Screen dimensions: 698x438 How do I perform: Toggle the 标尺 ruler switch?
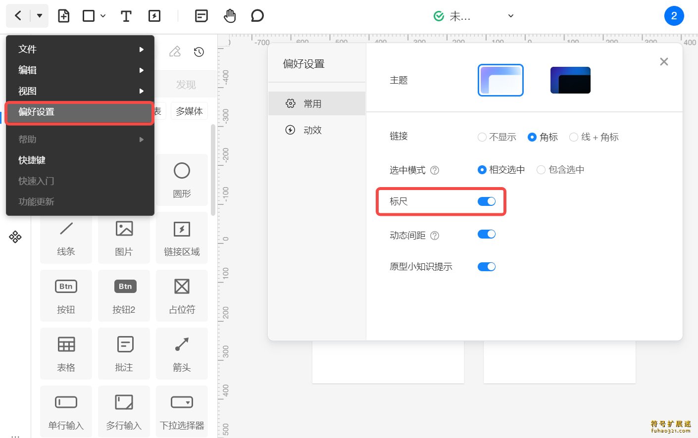pyautogui.click(x=487, y=201)
